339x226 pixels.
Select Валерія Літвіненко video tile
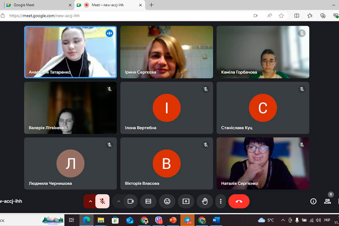pos(70,108)
